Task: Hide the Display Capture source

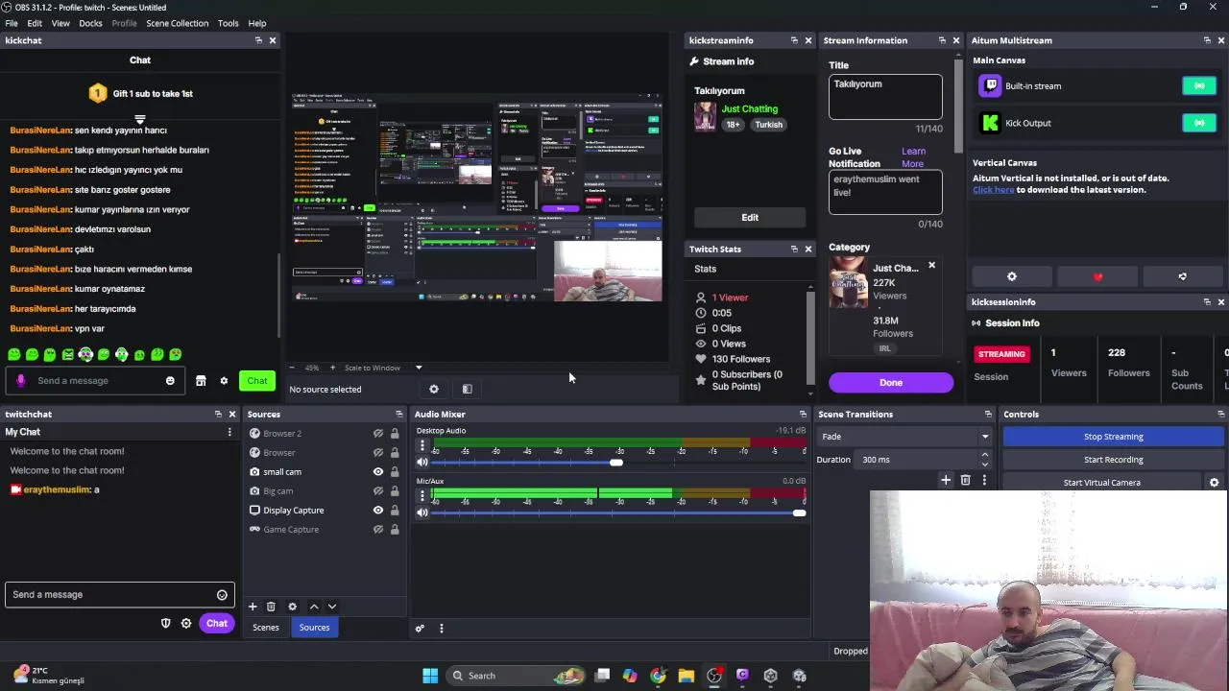Action: point(378,511)
